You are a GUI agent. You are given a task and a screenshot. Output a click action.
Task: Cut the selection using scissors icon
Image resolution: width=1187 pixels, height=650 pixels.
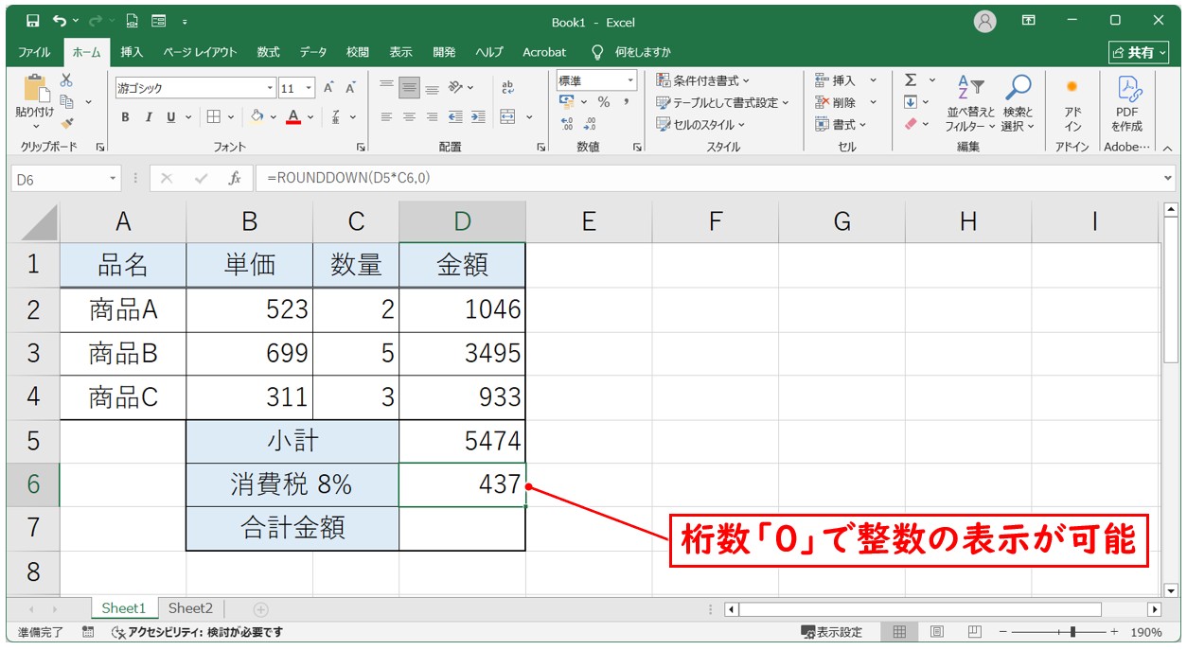click(66, 80)
